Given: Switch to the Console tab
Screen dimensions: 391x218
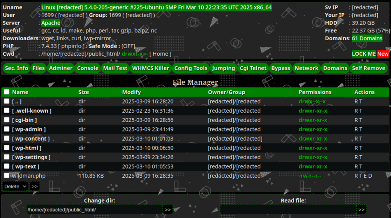Looking at the screenshot, I should (x=88, y=68).
